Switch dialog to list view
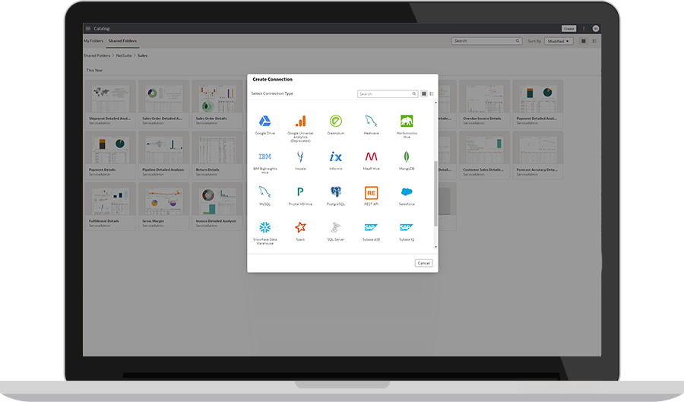 click(x=432, y=93)
